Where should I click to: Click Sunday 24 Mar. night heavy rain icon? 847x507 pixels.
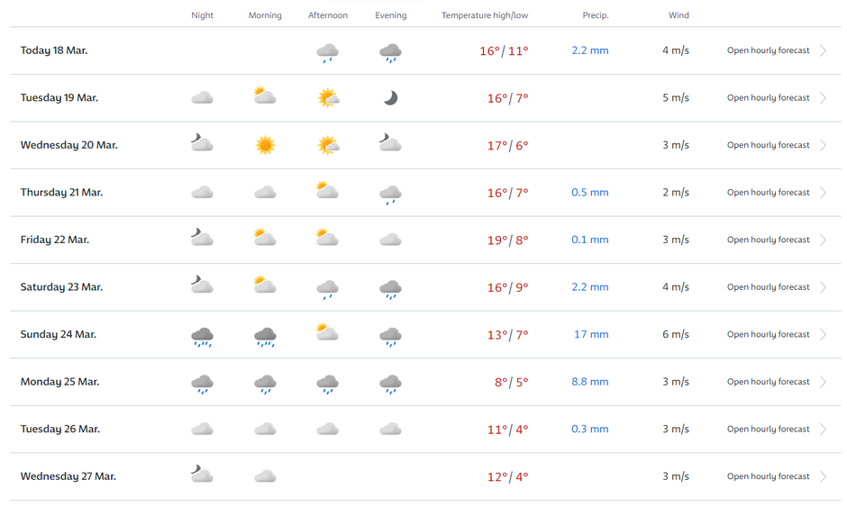click(x=203, y=336)
